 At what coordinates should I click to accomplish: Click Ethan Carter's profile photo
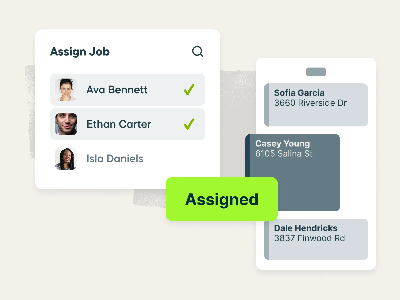point(66,124)
